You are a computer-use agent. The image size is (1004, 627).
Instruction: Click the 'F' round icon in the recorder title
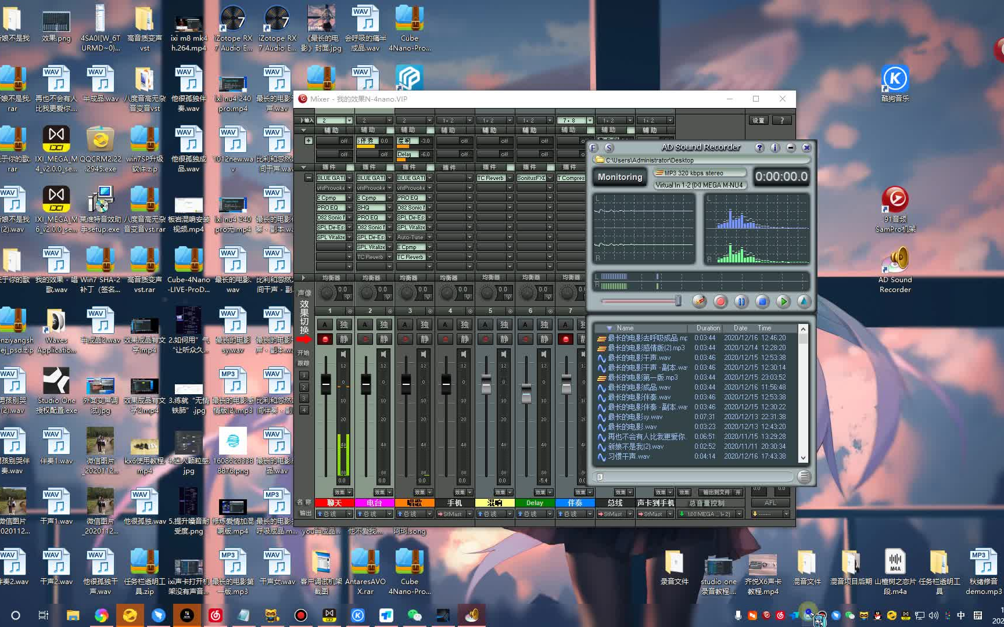[593, 147]
